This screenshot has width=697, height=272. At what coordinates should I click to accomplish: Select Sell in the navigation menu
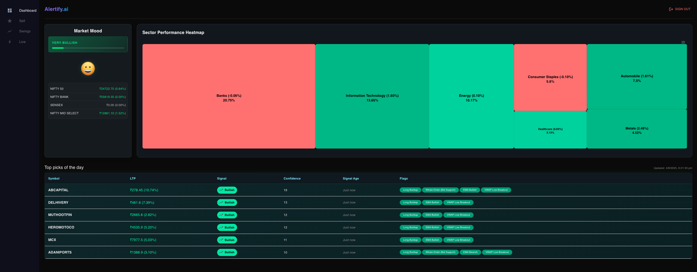[x=22, y=21]
